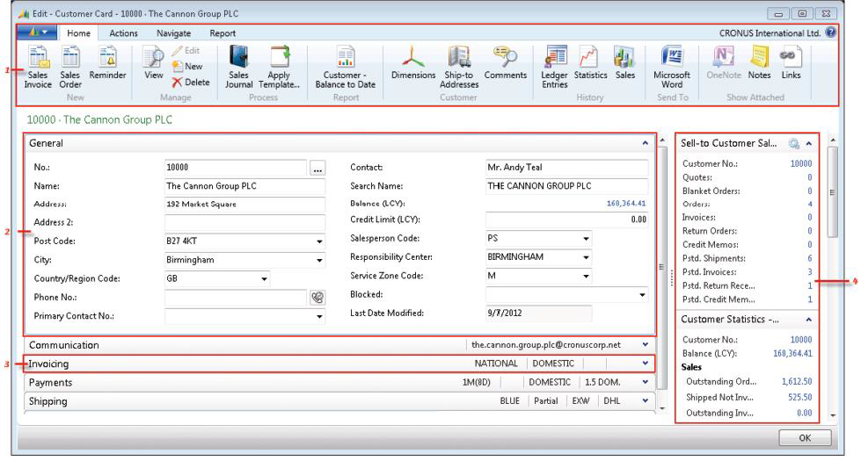This screenshot has width=861, height=461.
Task: Click in the Address 2 field
Action: pyautogui.click(x=244, y=222)
